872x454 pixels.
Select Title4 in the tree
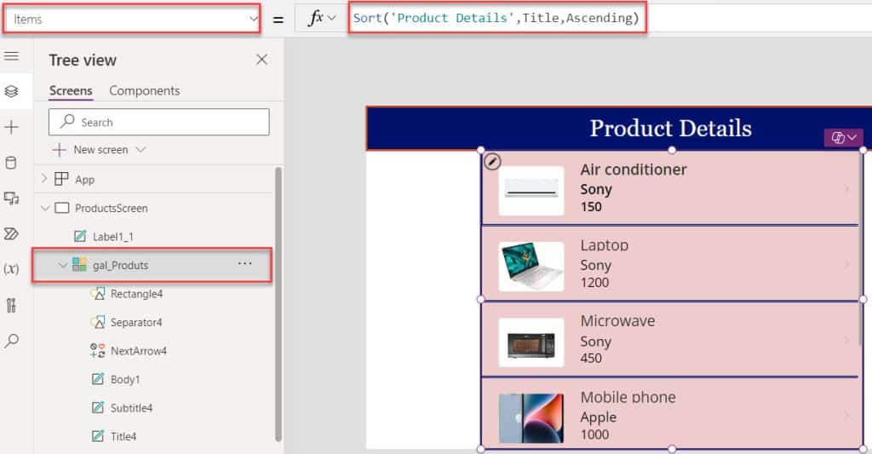coord(123,436)
